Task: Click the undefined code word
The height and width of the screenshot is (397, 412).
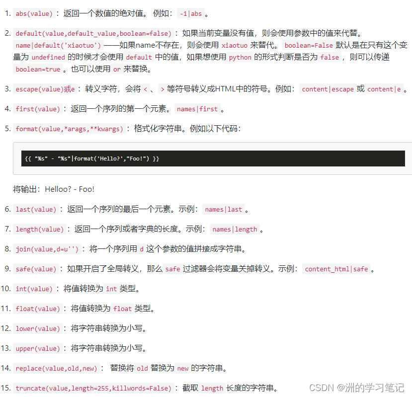Action: pyautogui.click(x=48, y=57)
